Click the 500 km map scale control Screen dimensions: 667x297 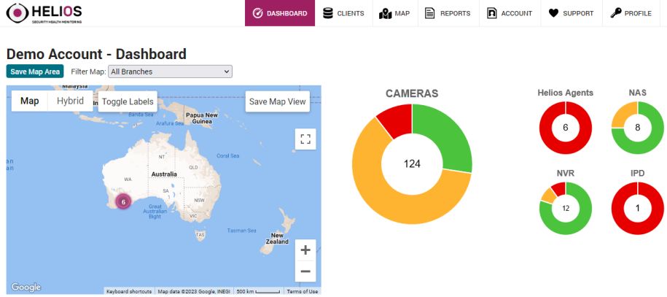[258, 291]
